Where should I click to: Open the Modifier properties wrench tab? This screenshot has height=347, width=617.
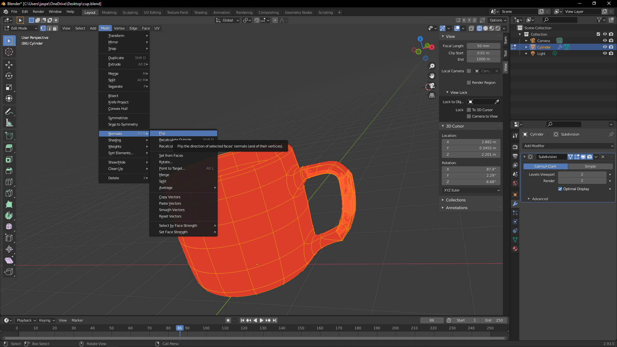click(515, 204)
